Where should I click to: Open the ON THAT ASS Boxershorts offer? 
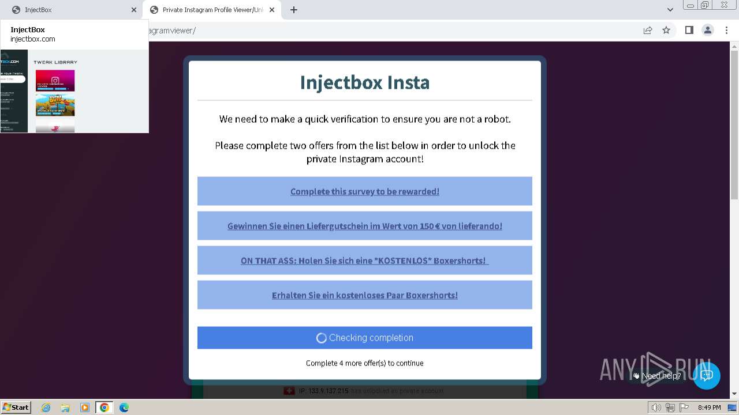pos(365,261)
